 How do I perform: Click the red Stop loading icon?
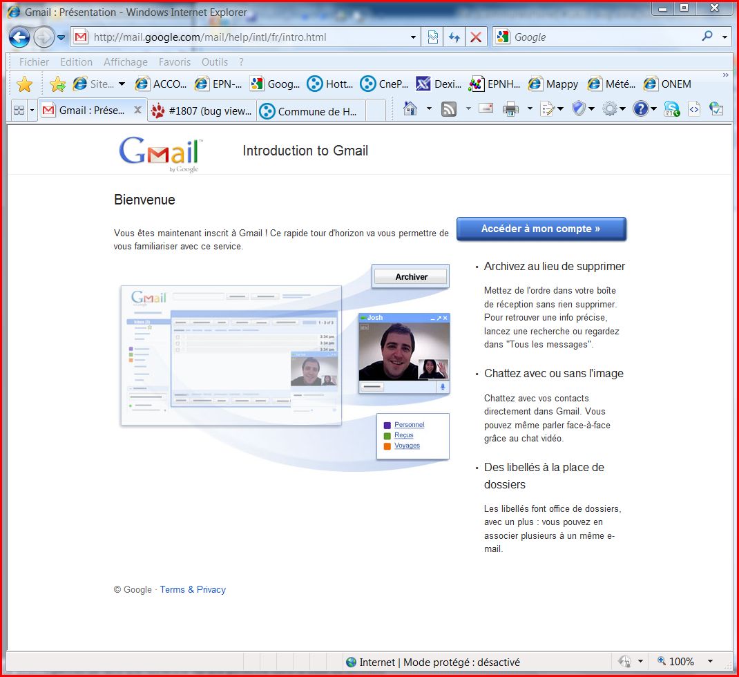(x=476, y=37)
